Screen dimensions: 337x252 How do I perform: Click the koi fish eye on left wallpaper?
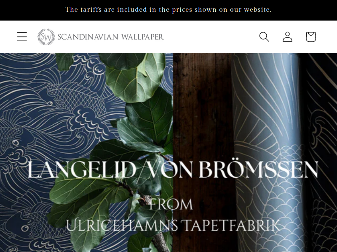(x=15, y=142)
